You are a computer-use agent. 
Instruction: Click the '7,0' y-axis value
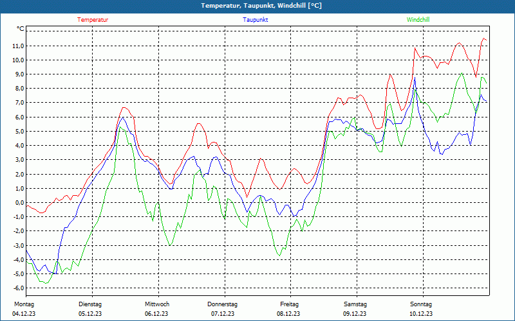click(20, 103)
